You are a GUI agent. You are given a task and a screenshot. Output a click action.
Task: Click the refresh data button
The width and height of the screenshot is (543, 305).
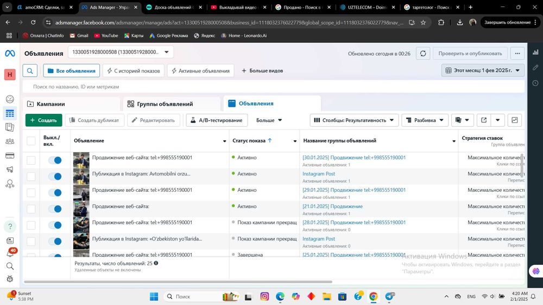tap(423, 54)
